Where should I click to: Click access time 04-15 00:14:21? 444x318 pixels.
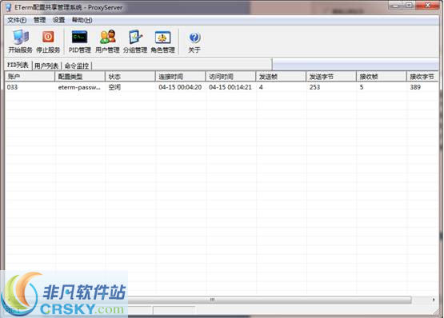[230, 87]
